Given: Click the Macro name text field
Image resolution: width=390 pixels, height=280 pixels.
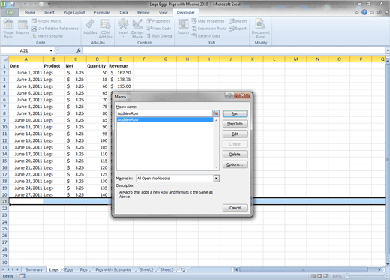Looking at the screenshot, I should pos(164,113).
